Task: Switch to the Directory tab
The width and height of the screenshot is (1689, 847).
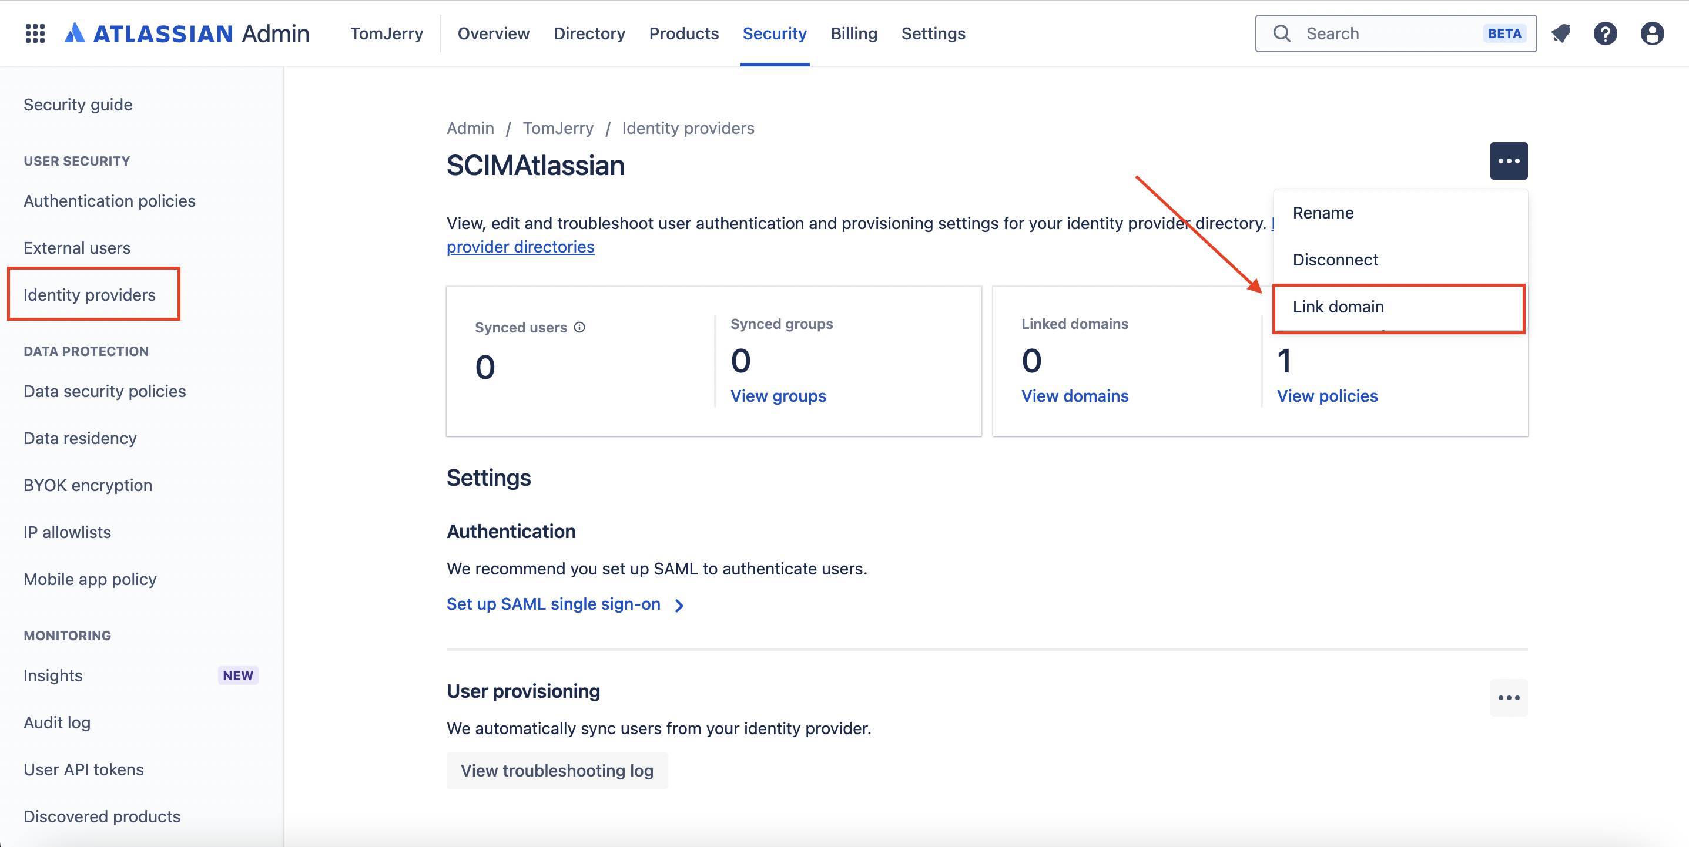Action: [589, 33]
